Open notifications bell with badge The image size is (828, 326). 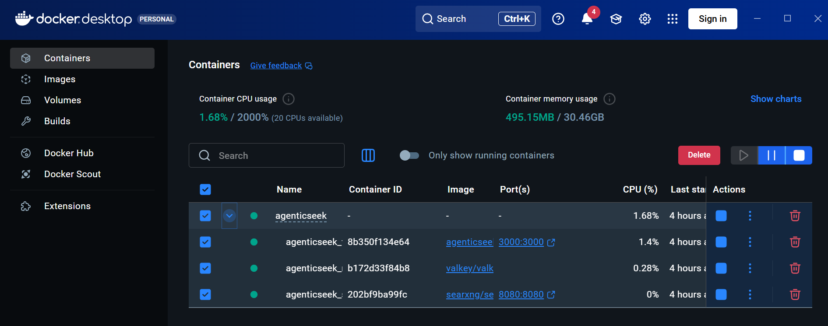(x=587, y=19)
